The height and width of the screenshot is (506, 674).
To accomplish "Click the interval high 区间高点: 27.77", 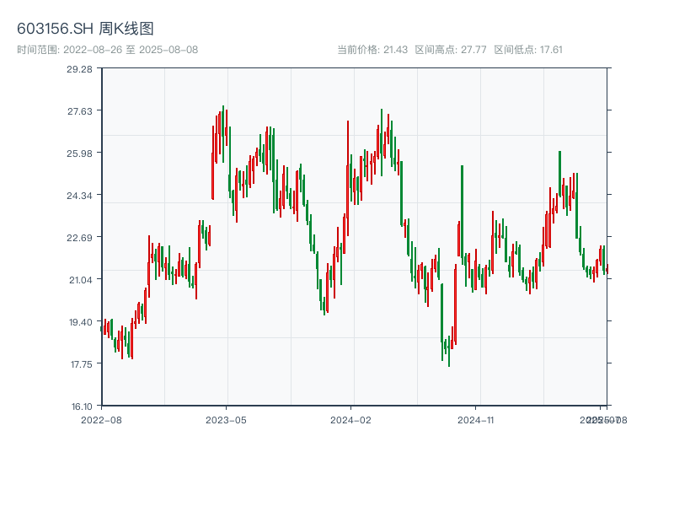I will tap(451, 50).
